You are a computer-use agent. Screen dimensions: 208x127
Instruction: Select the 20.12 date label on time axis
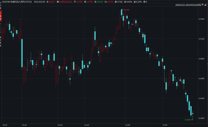pos(5,125)
